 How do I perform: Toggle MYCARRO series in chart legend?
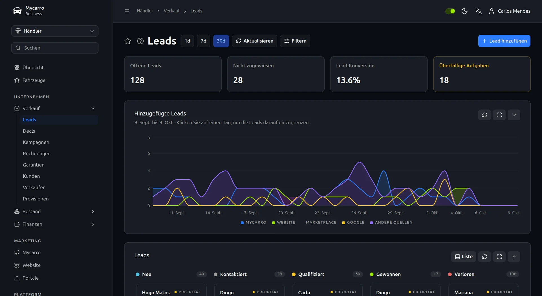pyautogui.click(x=253, y=223)
